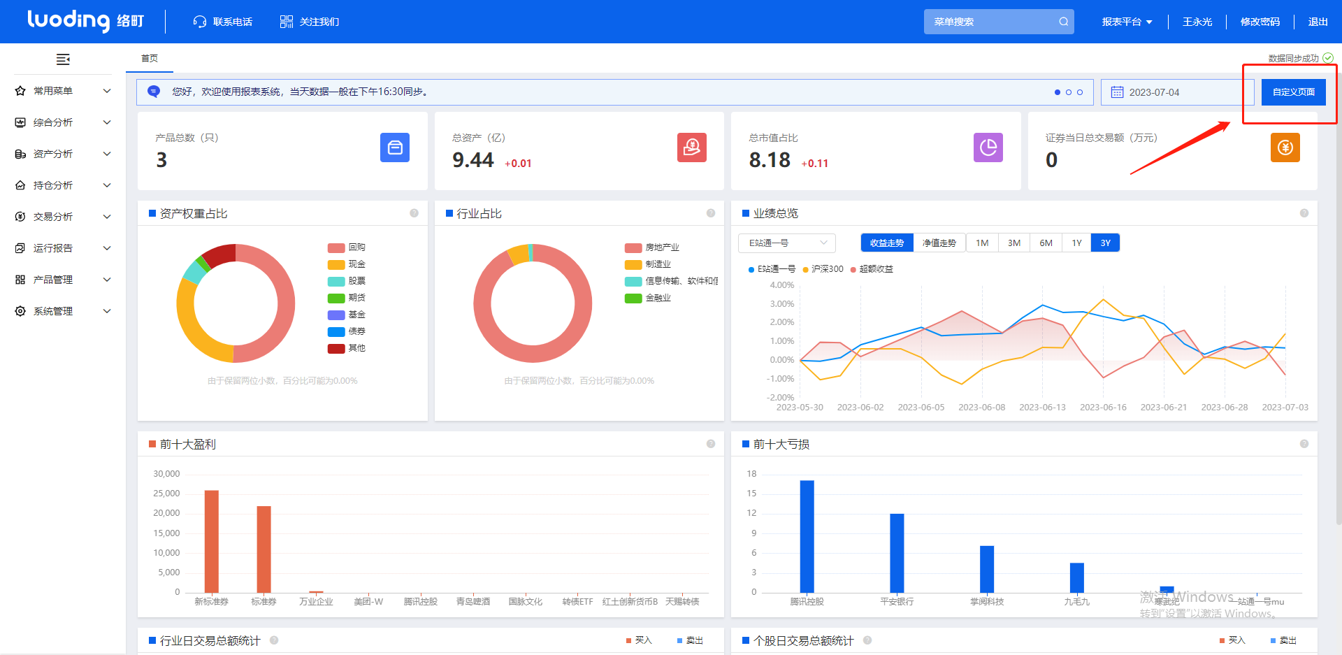
Task: Toggle 现金 legend color swatch
Action: pos(336,264)
